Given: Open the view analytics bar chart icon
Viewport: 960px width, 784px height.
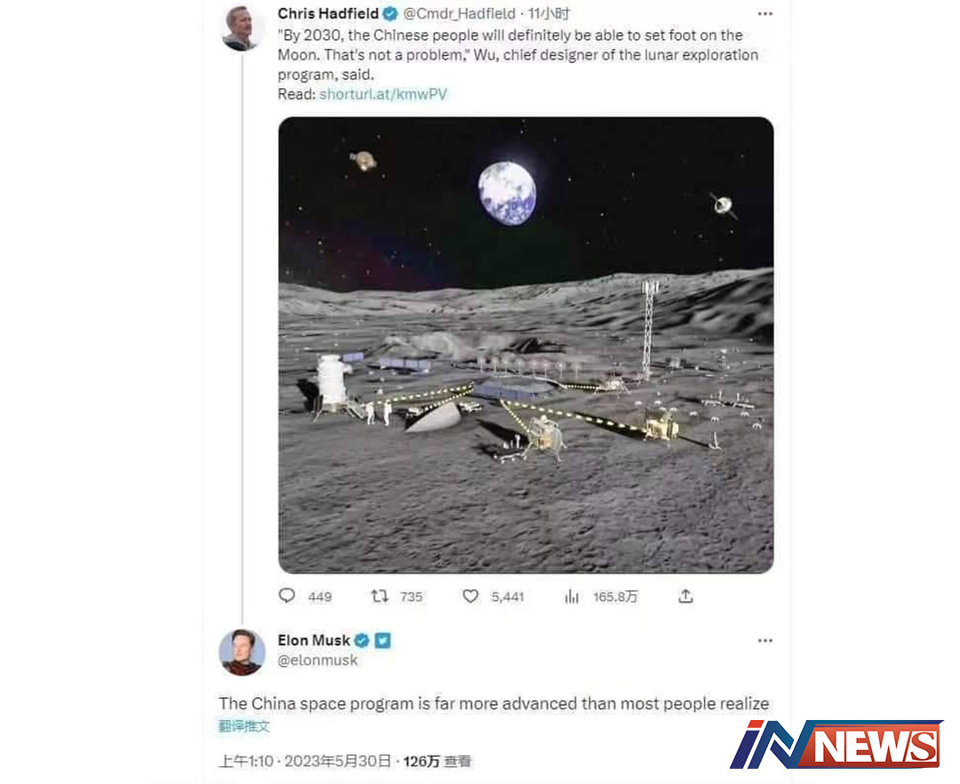Looking at the screenshot, I should pyautogui.click(x=572, y=596).
